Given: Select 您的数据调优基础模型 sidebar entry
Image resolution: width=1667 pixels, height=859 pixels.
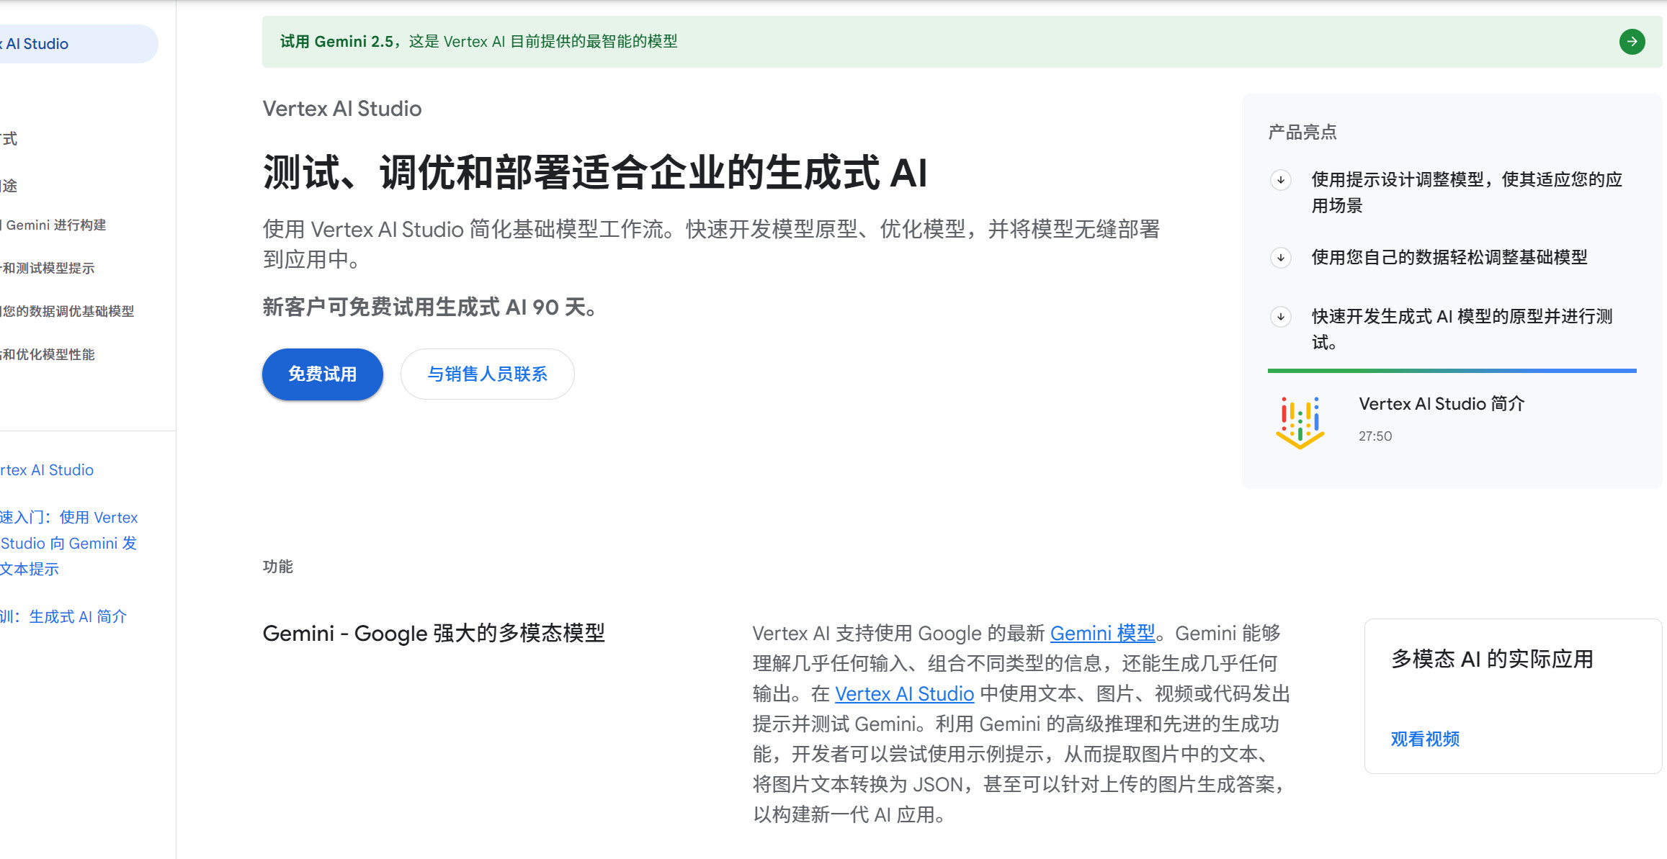Looking at the screenshot, I should (68, 312).
